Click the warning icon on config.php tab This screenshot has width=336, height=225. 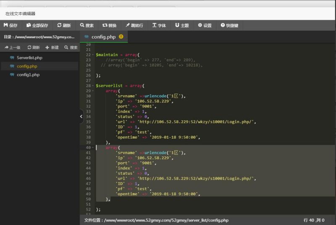[x=121, y=37]
